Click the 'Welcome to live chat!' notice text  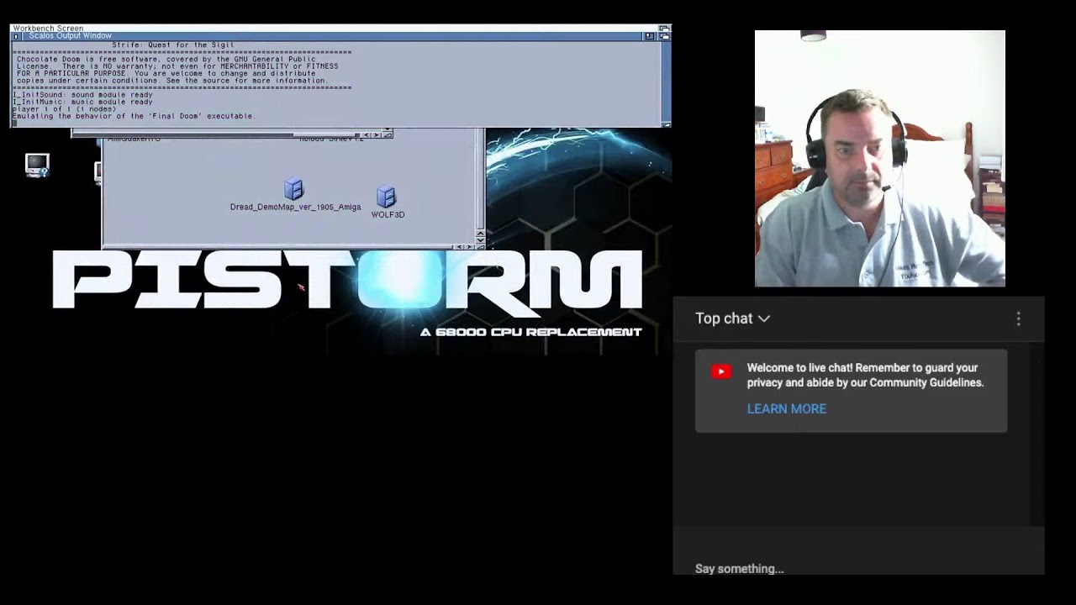(x=865, y=375)
